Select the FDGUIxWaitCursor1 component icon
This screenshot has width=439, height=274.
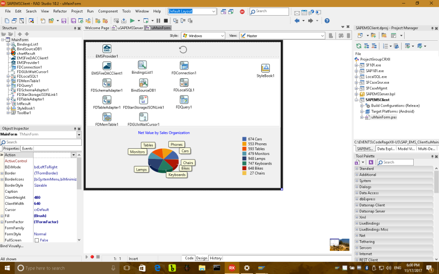(x=143, y=117)
